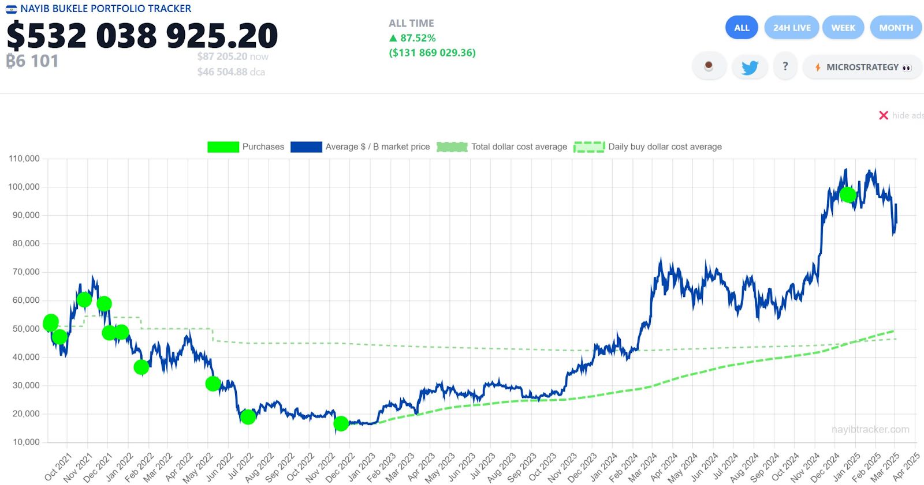Open the Twitter bird link
This screenshot has width=924, height=485.
point(750,67)
